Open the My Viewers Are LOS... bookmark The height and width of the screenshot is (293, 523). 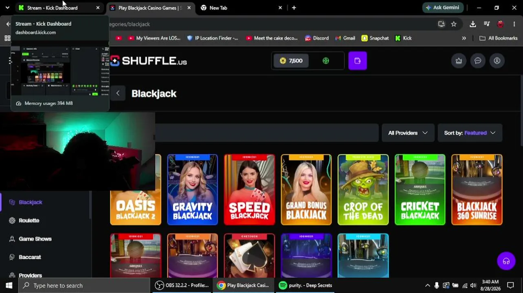coord(154,38)
